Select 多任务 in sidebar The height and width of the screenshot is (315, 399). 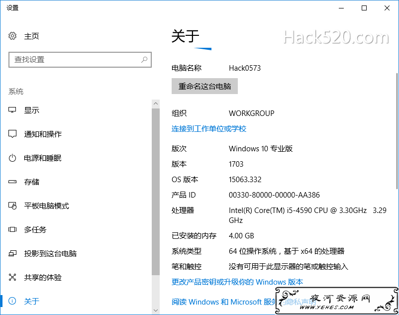point(35,229)
